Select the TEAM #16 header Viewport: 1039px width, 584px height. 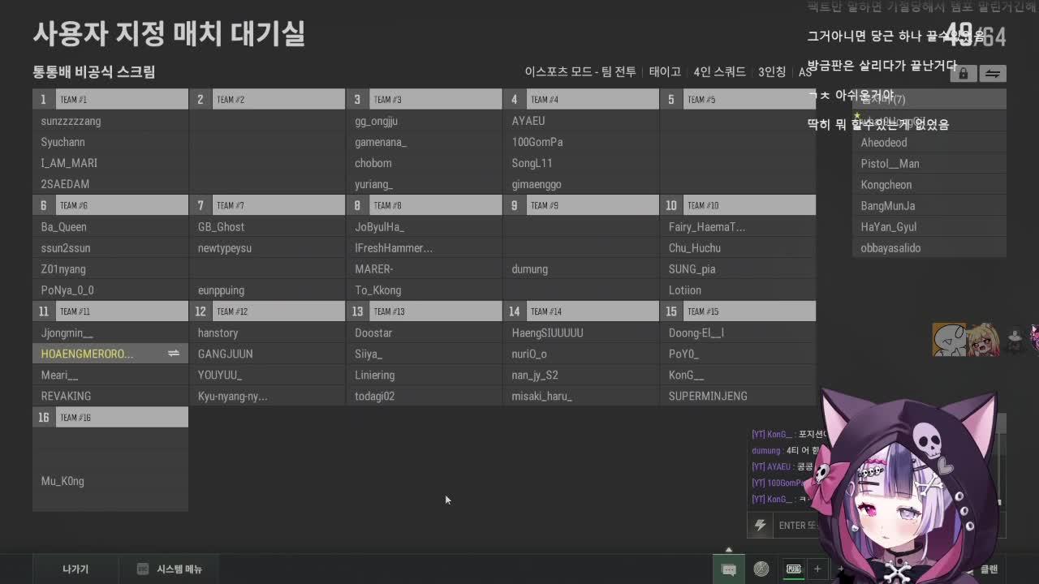pyautogui.click(x=110, y=417)
